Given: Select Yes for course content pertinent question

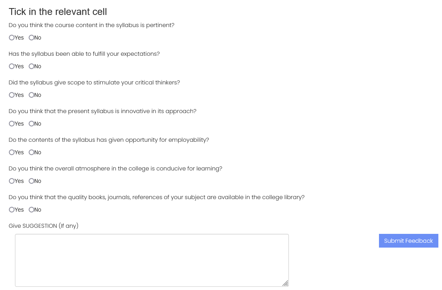Looking at the screenshot, I should (12, 38).
